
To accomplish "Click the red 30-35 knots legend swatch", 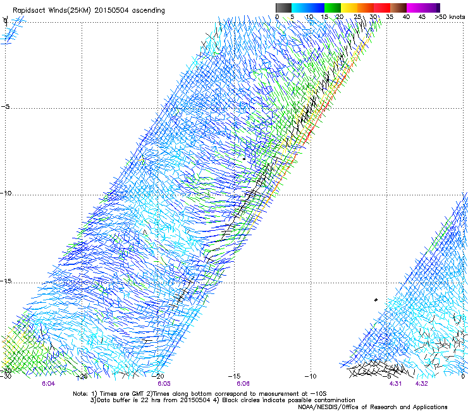I will coord(382,8).
